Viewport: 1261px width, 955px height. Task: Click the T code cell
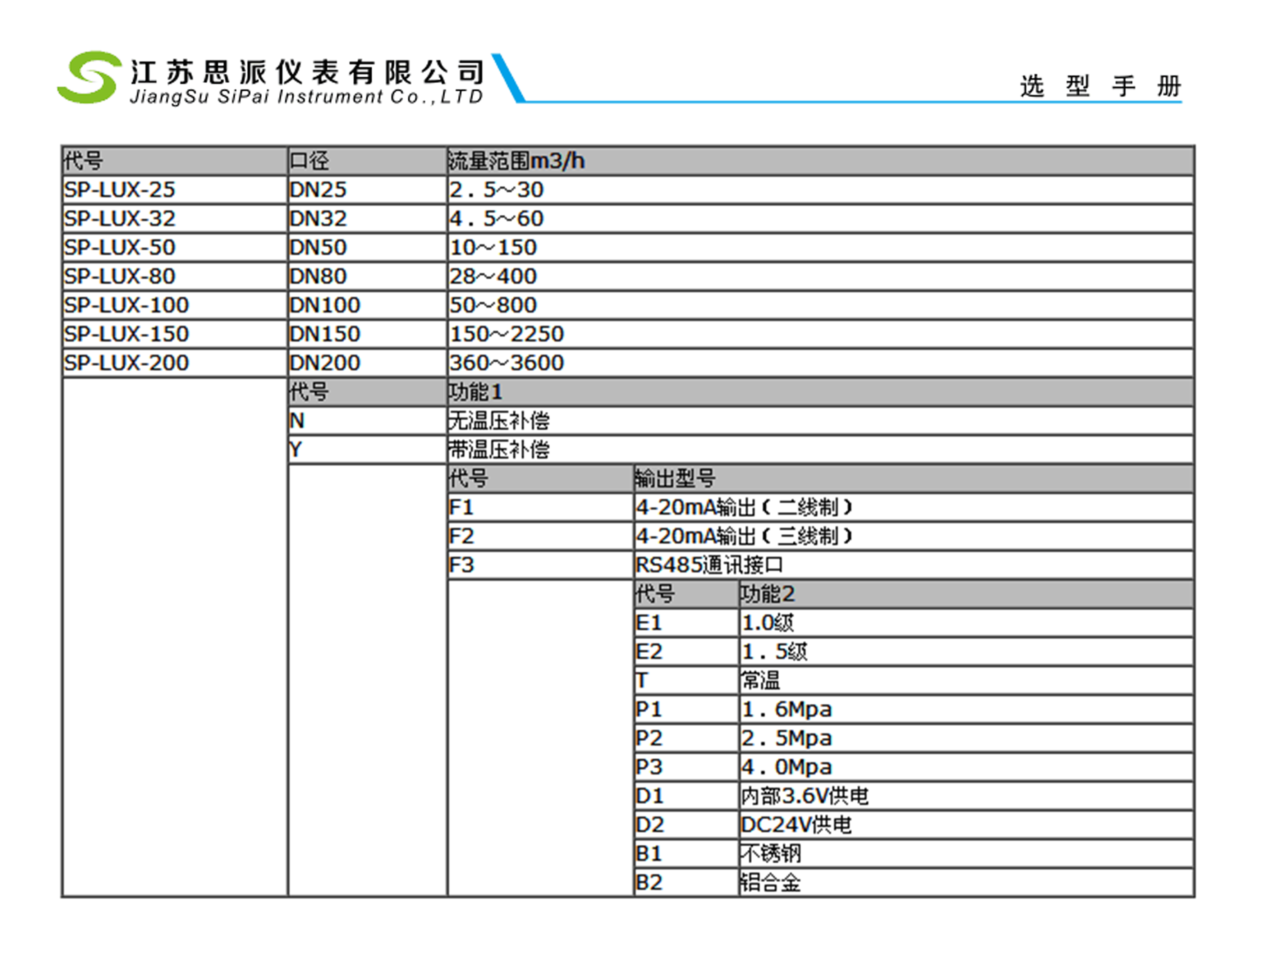point(686,680)
